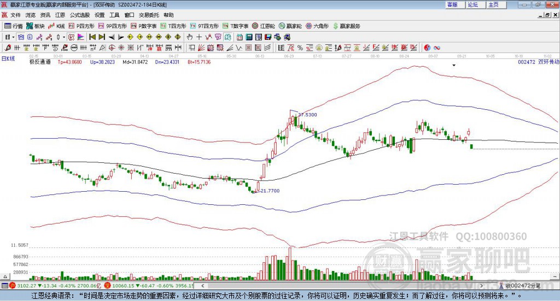
Task: Open the 收002472分笔 tick panel
Action: tap(520, 286)
